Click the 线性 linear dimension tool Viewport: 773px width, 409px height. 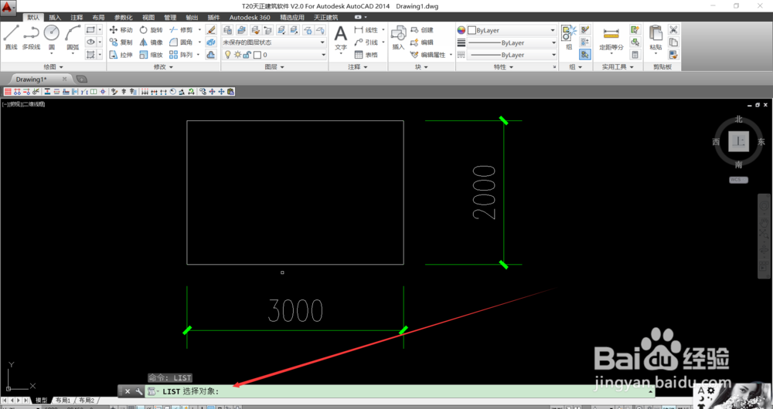tap(366, 30)
